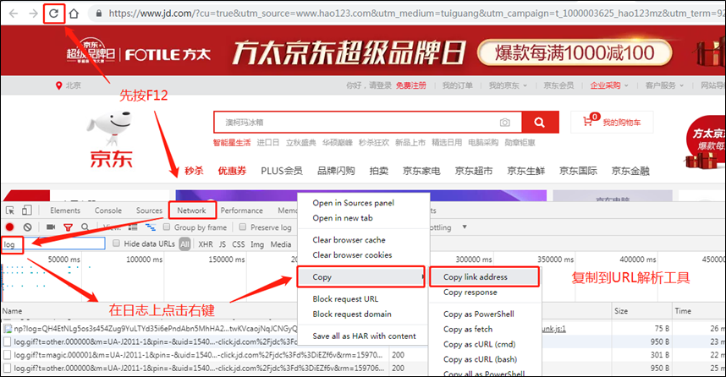Switch to the Elements tab
The width and height of the screenshot is (726, 377).
65,210
